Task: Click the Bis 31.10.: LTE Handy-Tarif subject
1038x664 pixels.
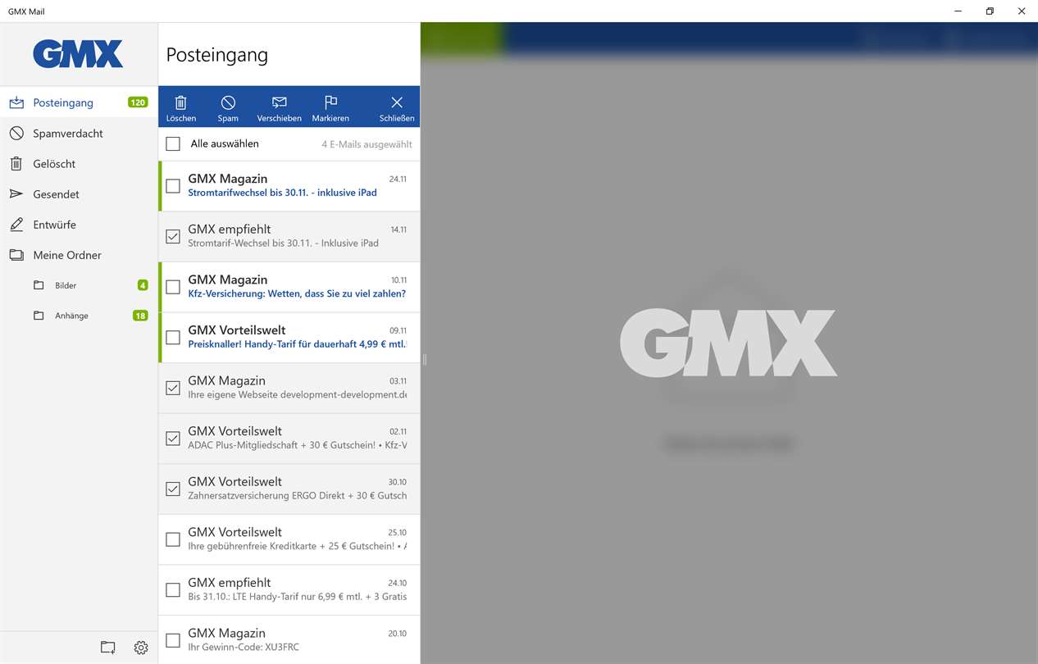Action: pos(297,596)
